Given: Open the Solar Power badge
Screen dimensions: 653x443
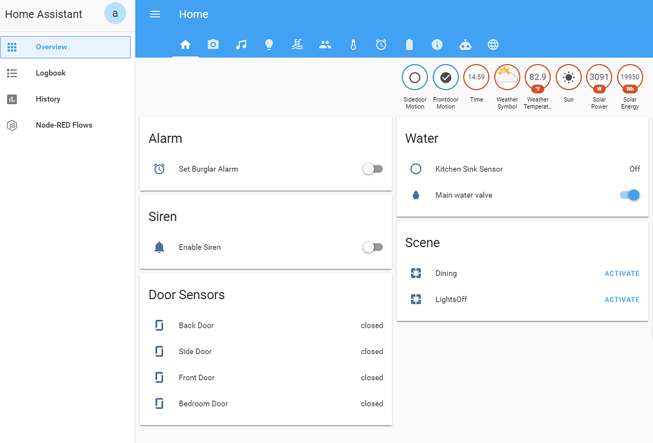Looking at the screenshot, I should point(599,77).
